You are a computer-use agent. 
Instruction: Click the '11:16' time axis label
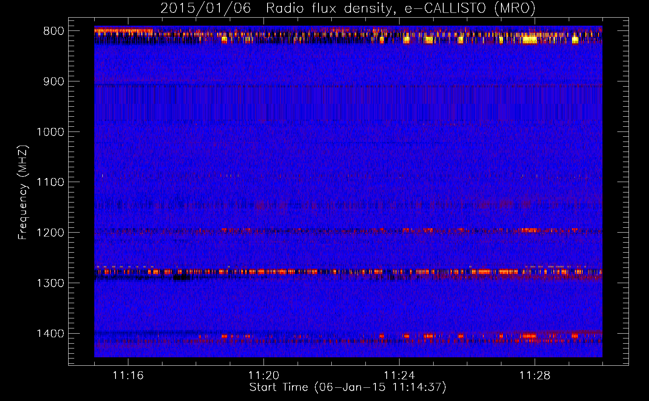tap(128, 376)
